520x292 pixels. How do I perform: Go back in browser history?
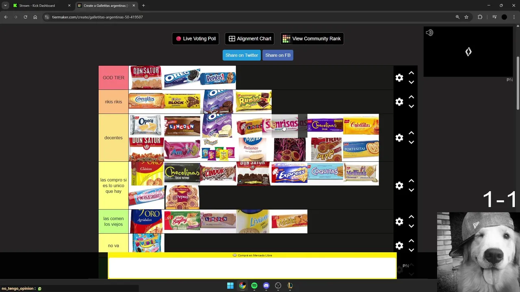point(6,17)
